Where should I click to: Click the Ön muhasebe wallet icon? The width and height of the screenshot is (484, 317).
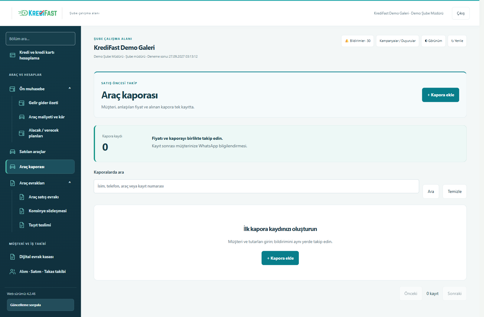point(12,89)
